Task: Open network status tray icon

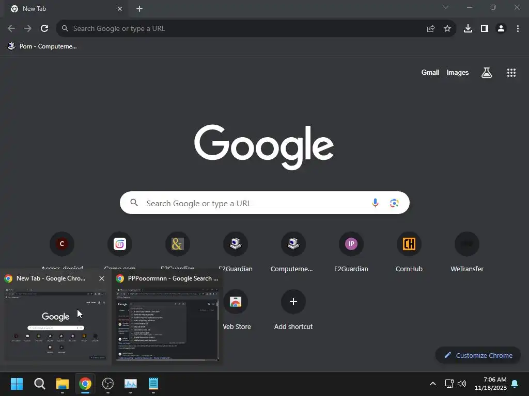Action: click(449, 384)
